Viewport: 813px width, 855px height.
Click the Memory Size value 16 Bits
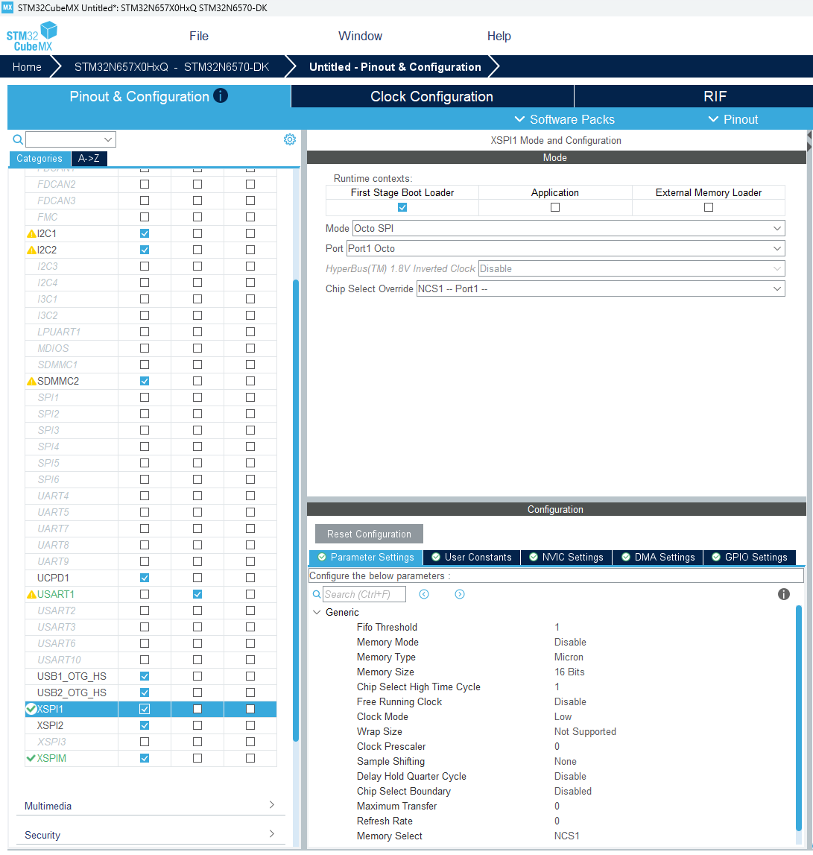click(569, 672)
